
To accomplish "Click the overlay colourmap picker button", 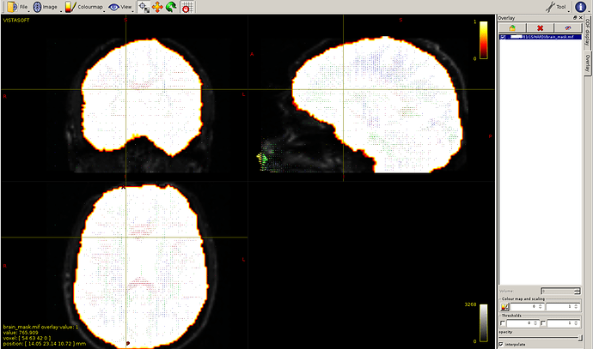I will pos(504,307).
